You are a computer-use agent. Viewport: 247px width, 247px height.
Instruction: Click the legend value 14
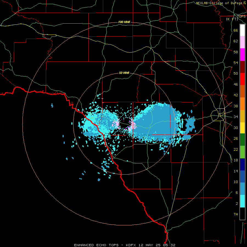point(236,171)
